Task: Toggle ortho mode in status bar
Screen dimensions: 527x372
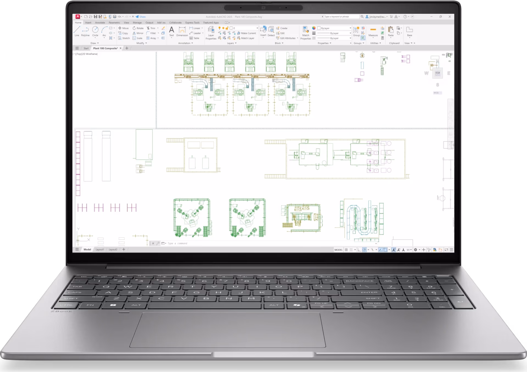Action: [x=359, y=250]
